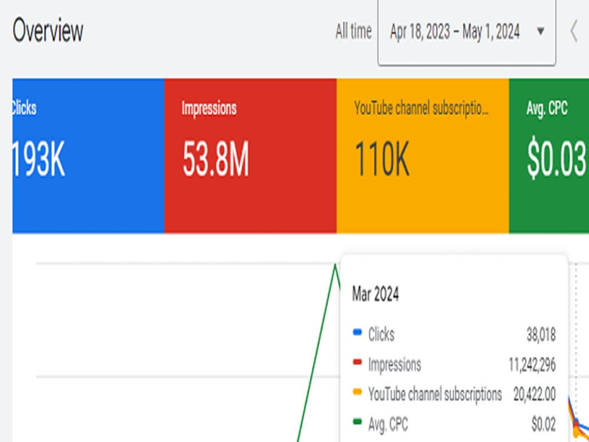589x442 pixels.
Task: Click the Overview heading
Action: point(48,31)
